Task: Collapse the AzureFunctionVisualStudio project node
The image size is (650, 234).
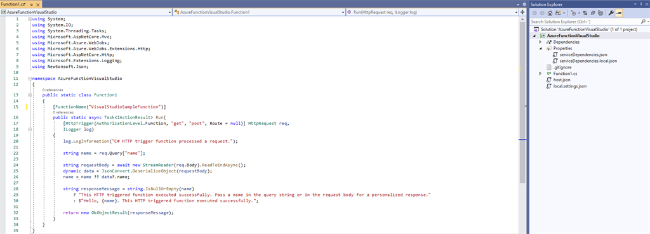Action: [x=534, y=36]
